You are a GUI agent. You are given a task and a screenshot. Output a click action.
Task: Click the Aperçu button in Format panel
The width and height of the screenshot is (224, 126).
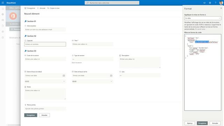[190, 123]
